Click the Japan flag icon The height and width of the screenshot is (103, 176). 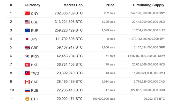[x=27, y=39]
